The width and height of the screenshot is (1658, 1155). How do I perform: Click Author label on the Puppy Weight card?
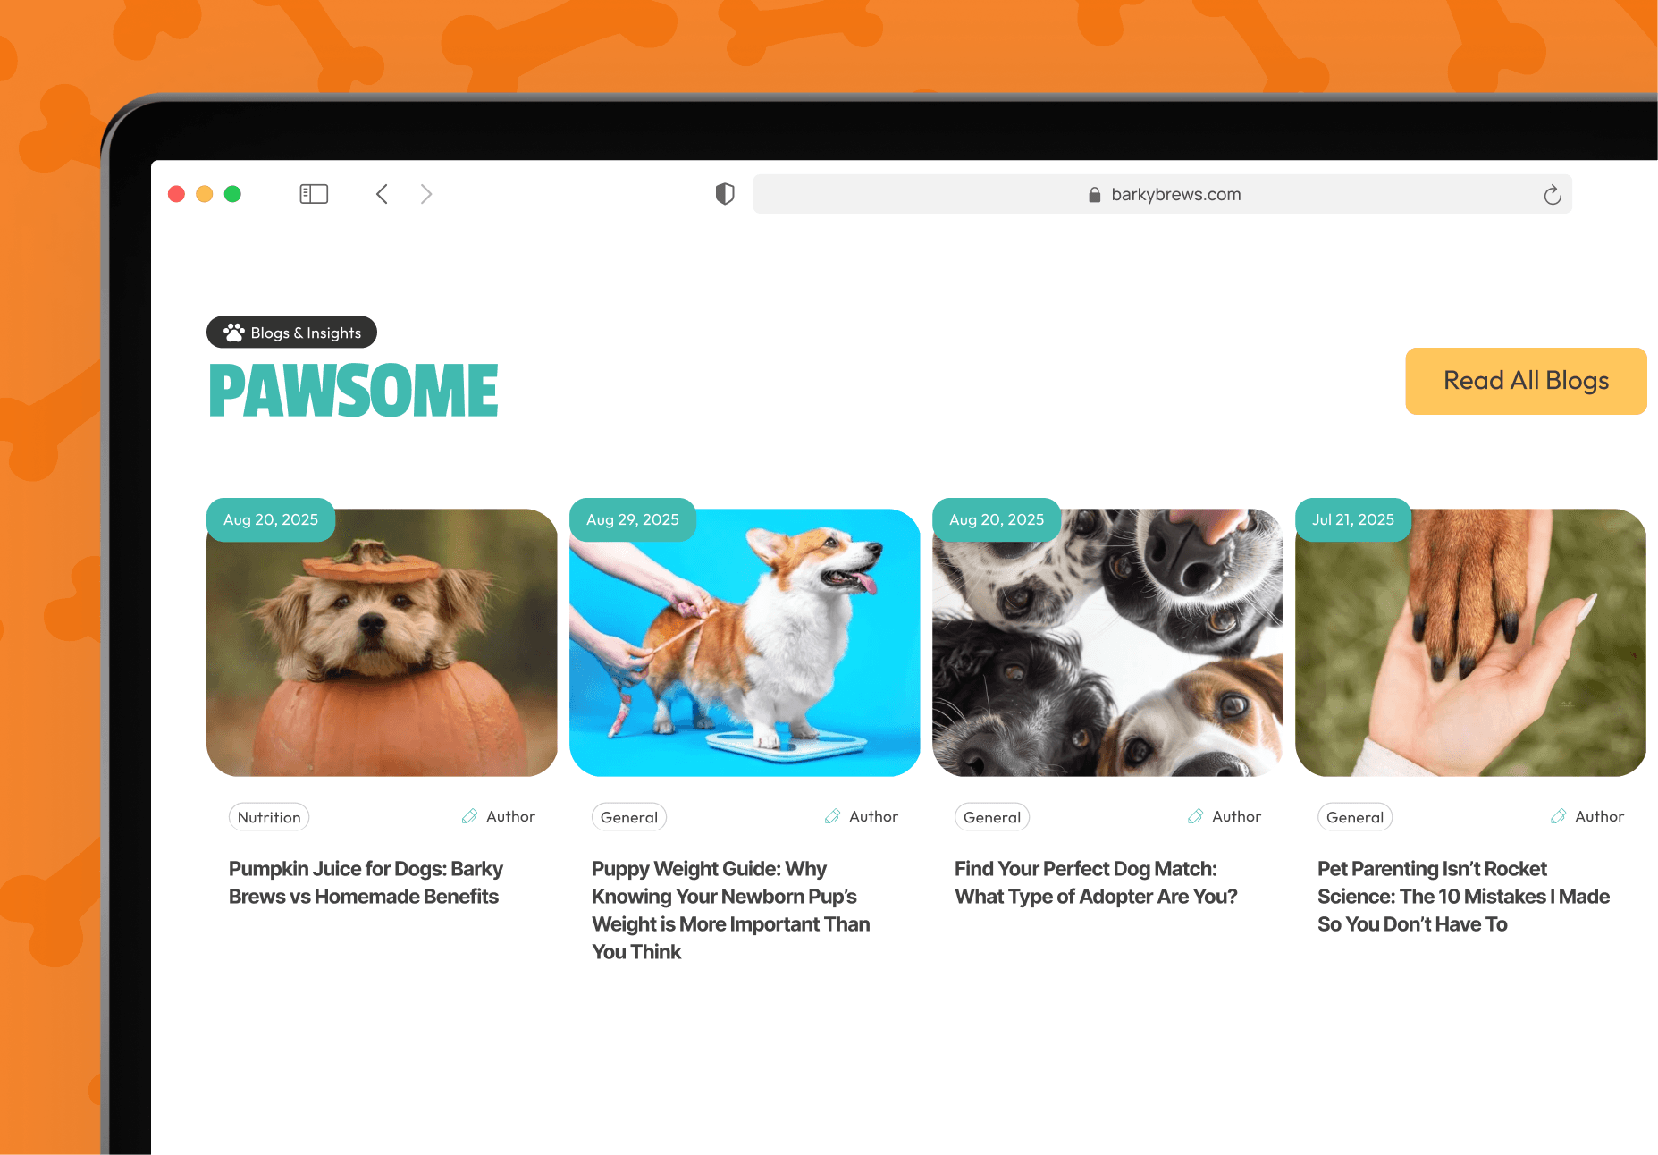[873, 816]
